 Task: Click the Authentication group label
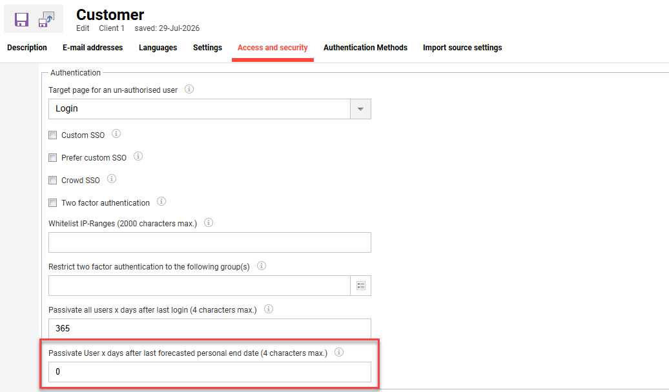pos(76,73)
